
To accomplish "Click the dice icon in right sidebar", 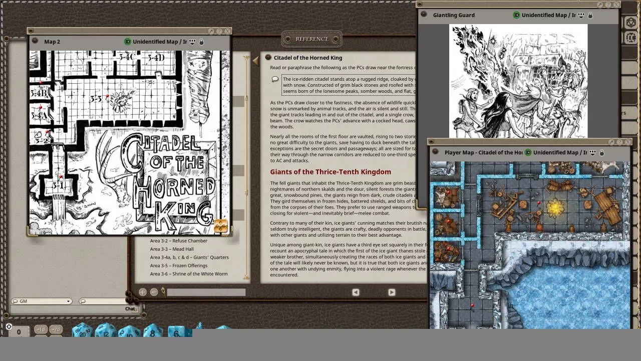I will [631, 23].
